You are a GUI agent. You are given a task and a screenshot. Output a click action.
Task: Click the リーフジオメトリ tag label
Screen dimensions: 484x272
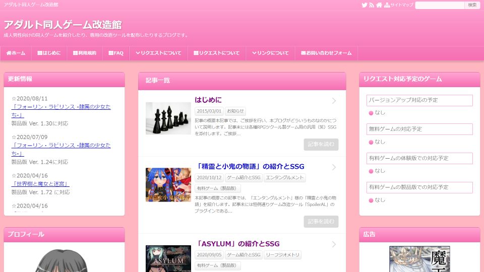(x=282, y=255)
